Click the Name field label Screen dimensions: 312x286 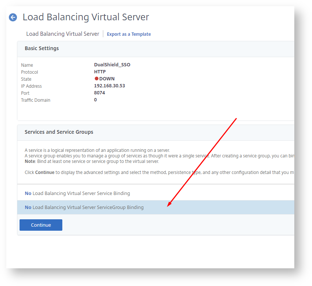click(27, 65)
